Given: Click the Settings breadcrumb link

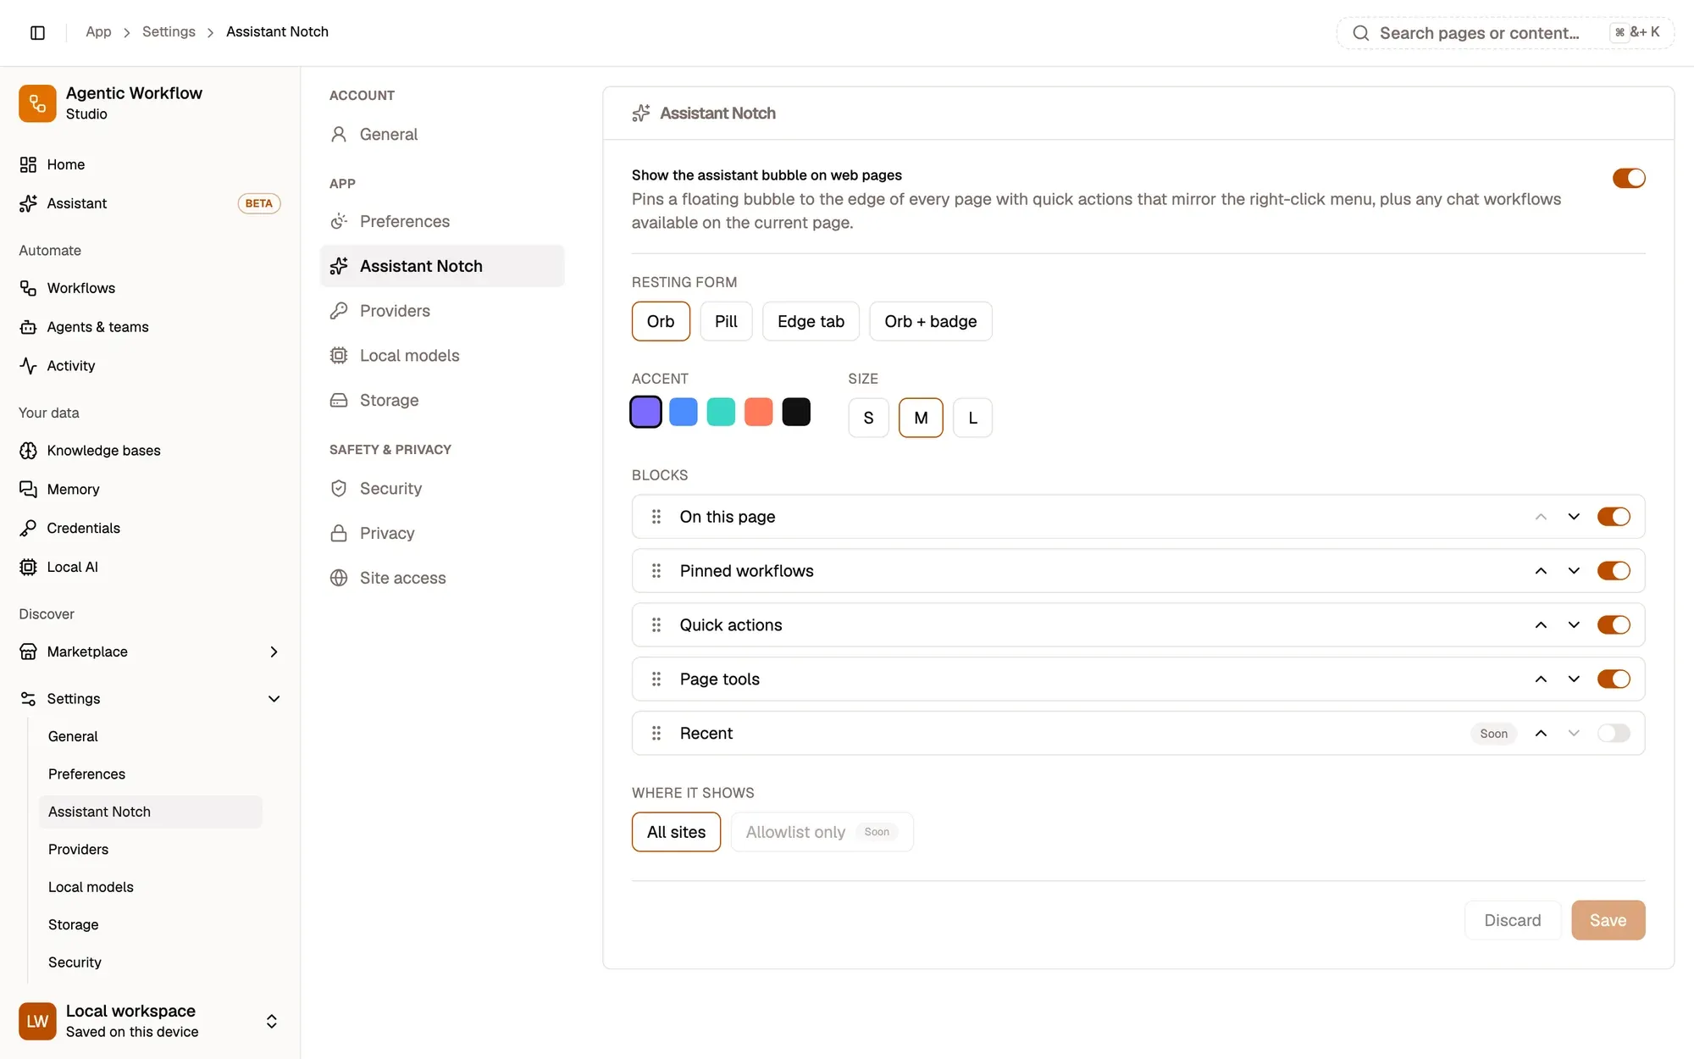Looking at the screenshot, I should [x=169, y=31].
